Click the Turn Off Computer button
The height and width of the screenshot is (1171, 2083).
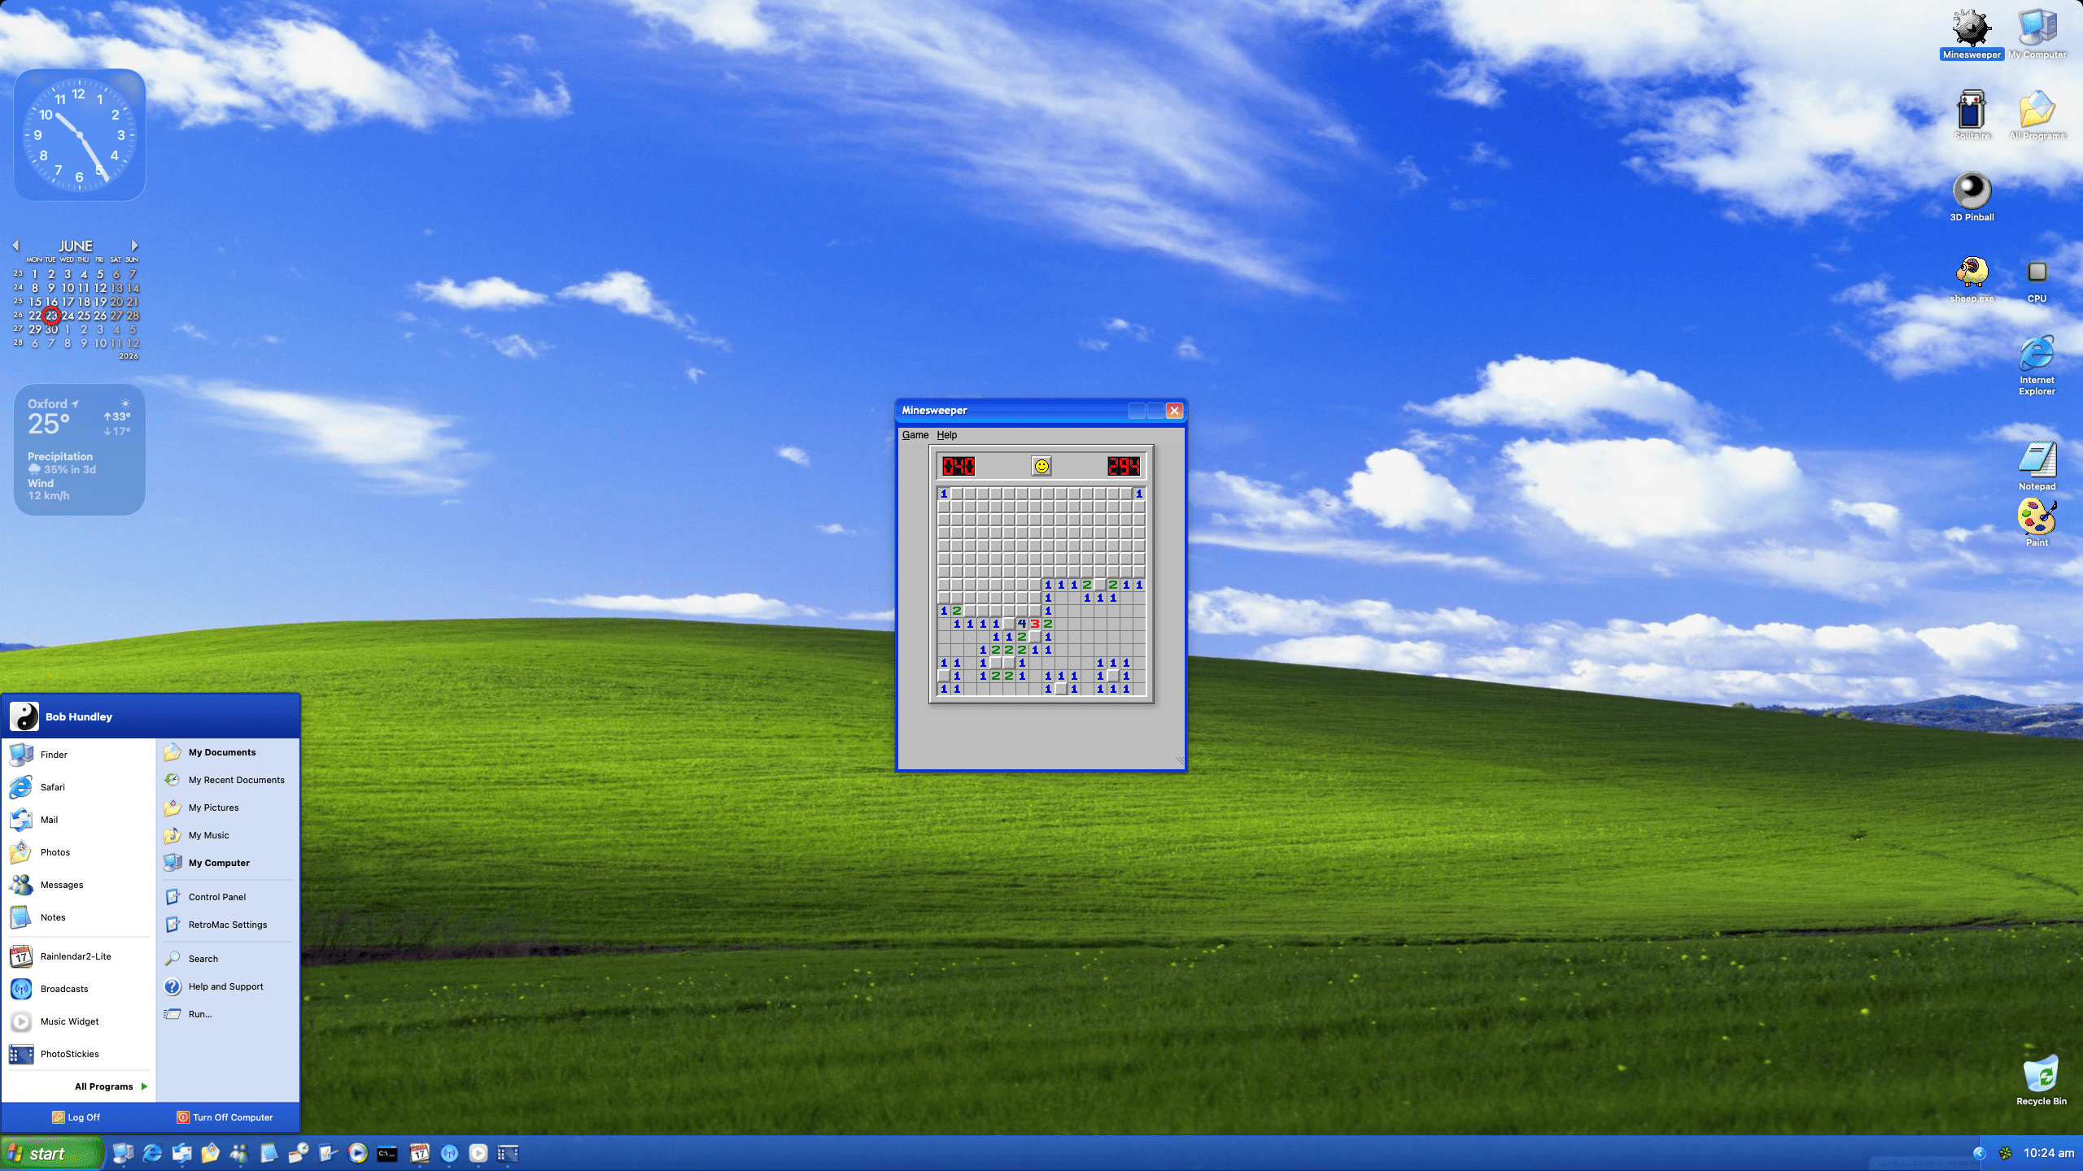coord(225,1117)
